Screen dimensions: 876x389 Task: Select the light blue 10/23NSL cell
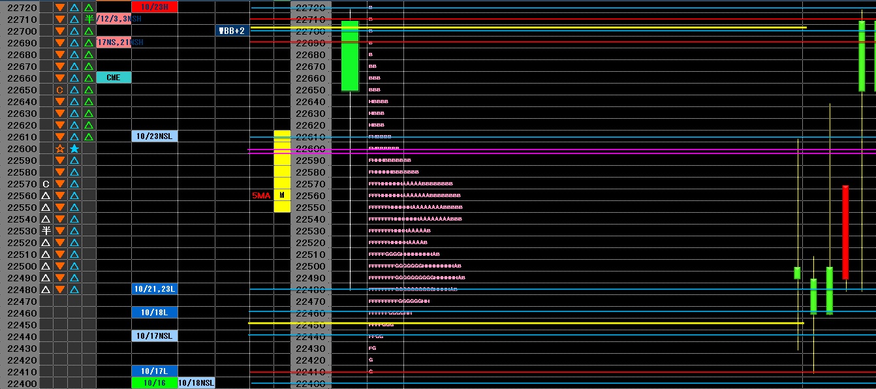pyautogui.click(x=154, y=136)
